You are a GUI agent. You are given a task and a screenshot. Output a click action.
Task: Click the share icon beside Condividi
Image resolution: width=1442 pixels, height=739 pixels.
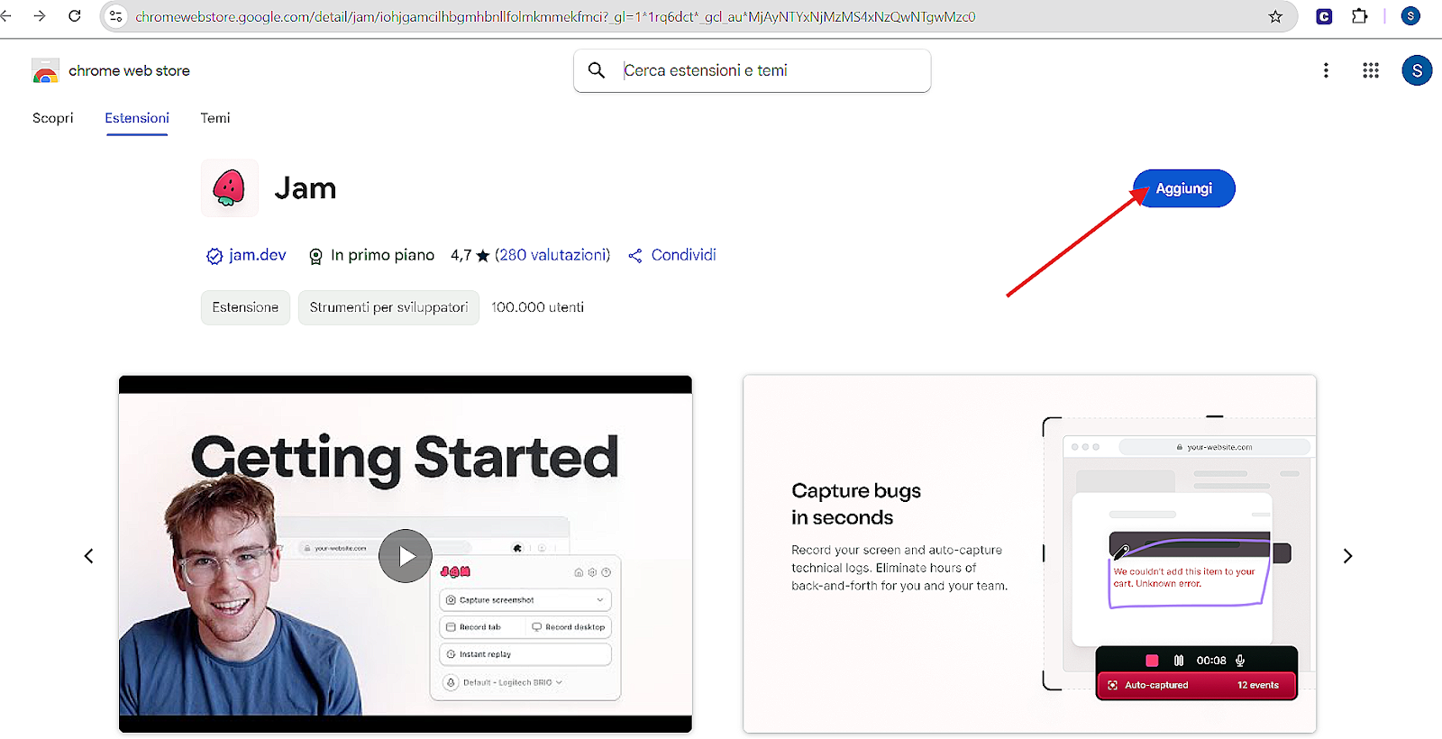pyautogui.click(x=635, y=256)
